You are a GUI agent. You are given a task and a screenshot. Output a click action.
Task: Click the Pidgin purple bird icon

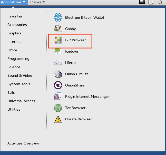58,96
